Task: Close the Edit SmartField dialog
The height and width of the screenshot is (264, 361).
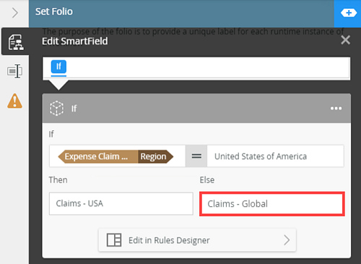Action: pyautogui.click(x=345, y=40)
